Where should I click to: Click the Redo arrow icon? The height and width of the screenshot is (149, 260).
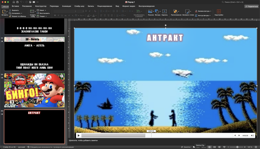tap(26, 2)
